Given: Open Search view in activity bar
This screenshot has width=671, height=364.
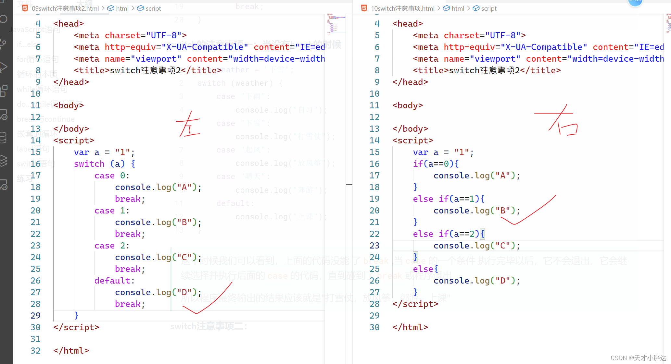Looking at the screenshot, I should coord(4,19).
